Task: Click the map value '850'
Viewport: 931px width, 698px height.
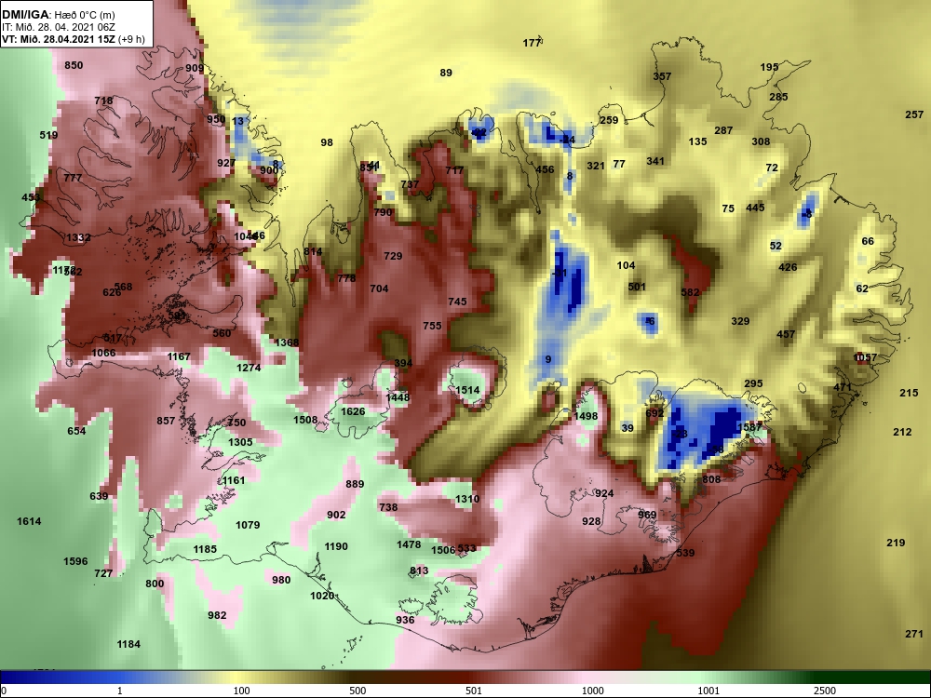Action: pos(74,65)
